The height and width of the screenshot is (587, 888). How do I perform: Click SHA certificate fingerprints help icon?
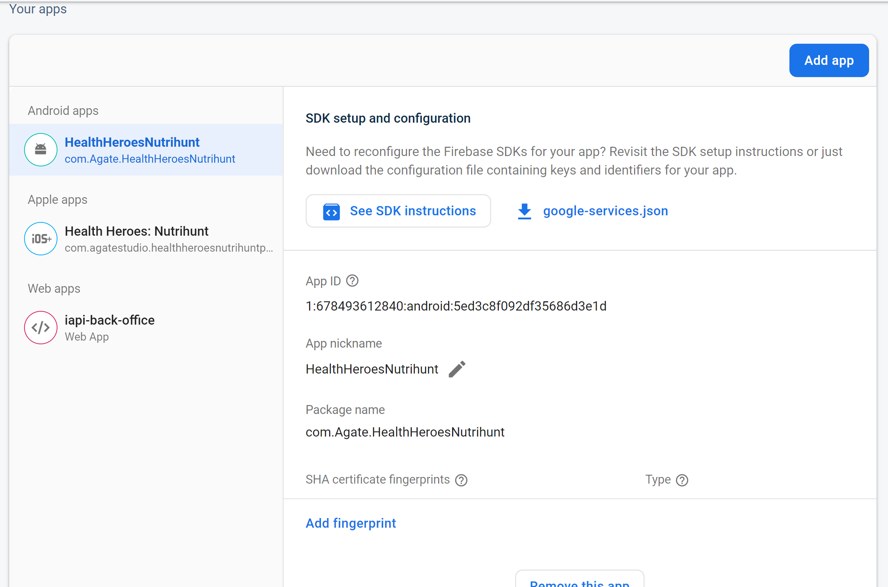point(461,480)
